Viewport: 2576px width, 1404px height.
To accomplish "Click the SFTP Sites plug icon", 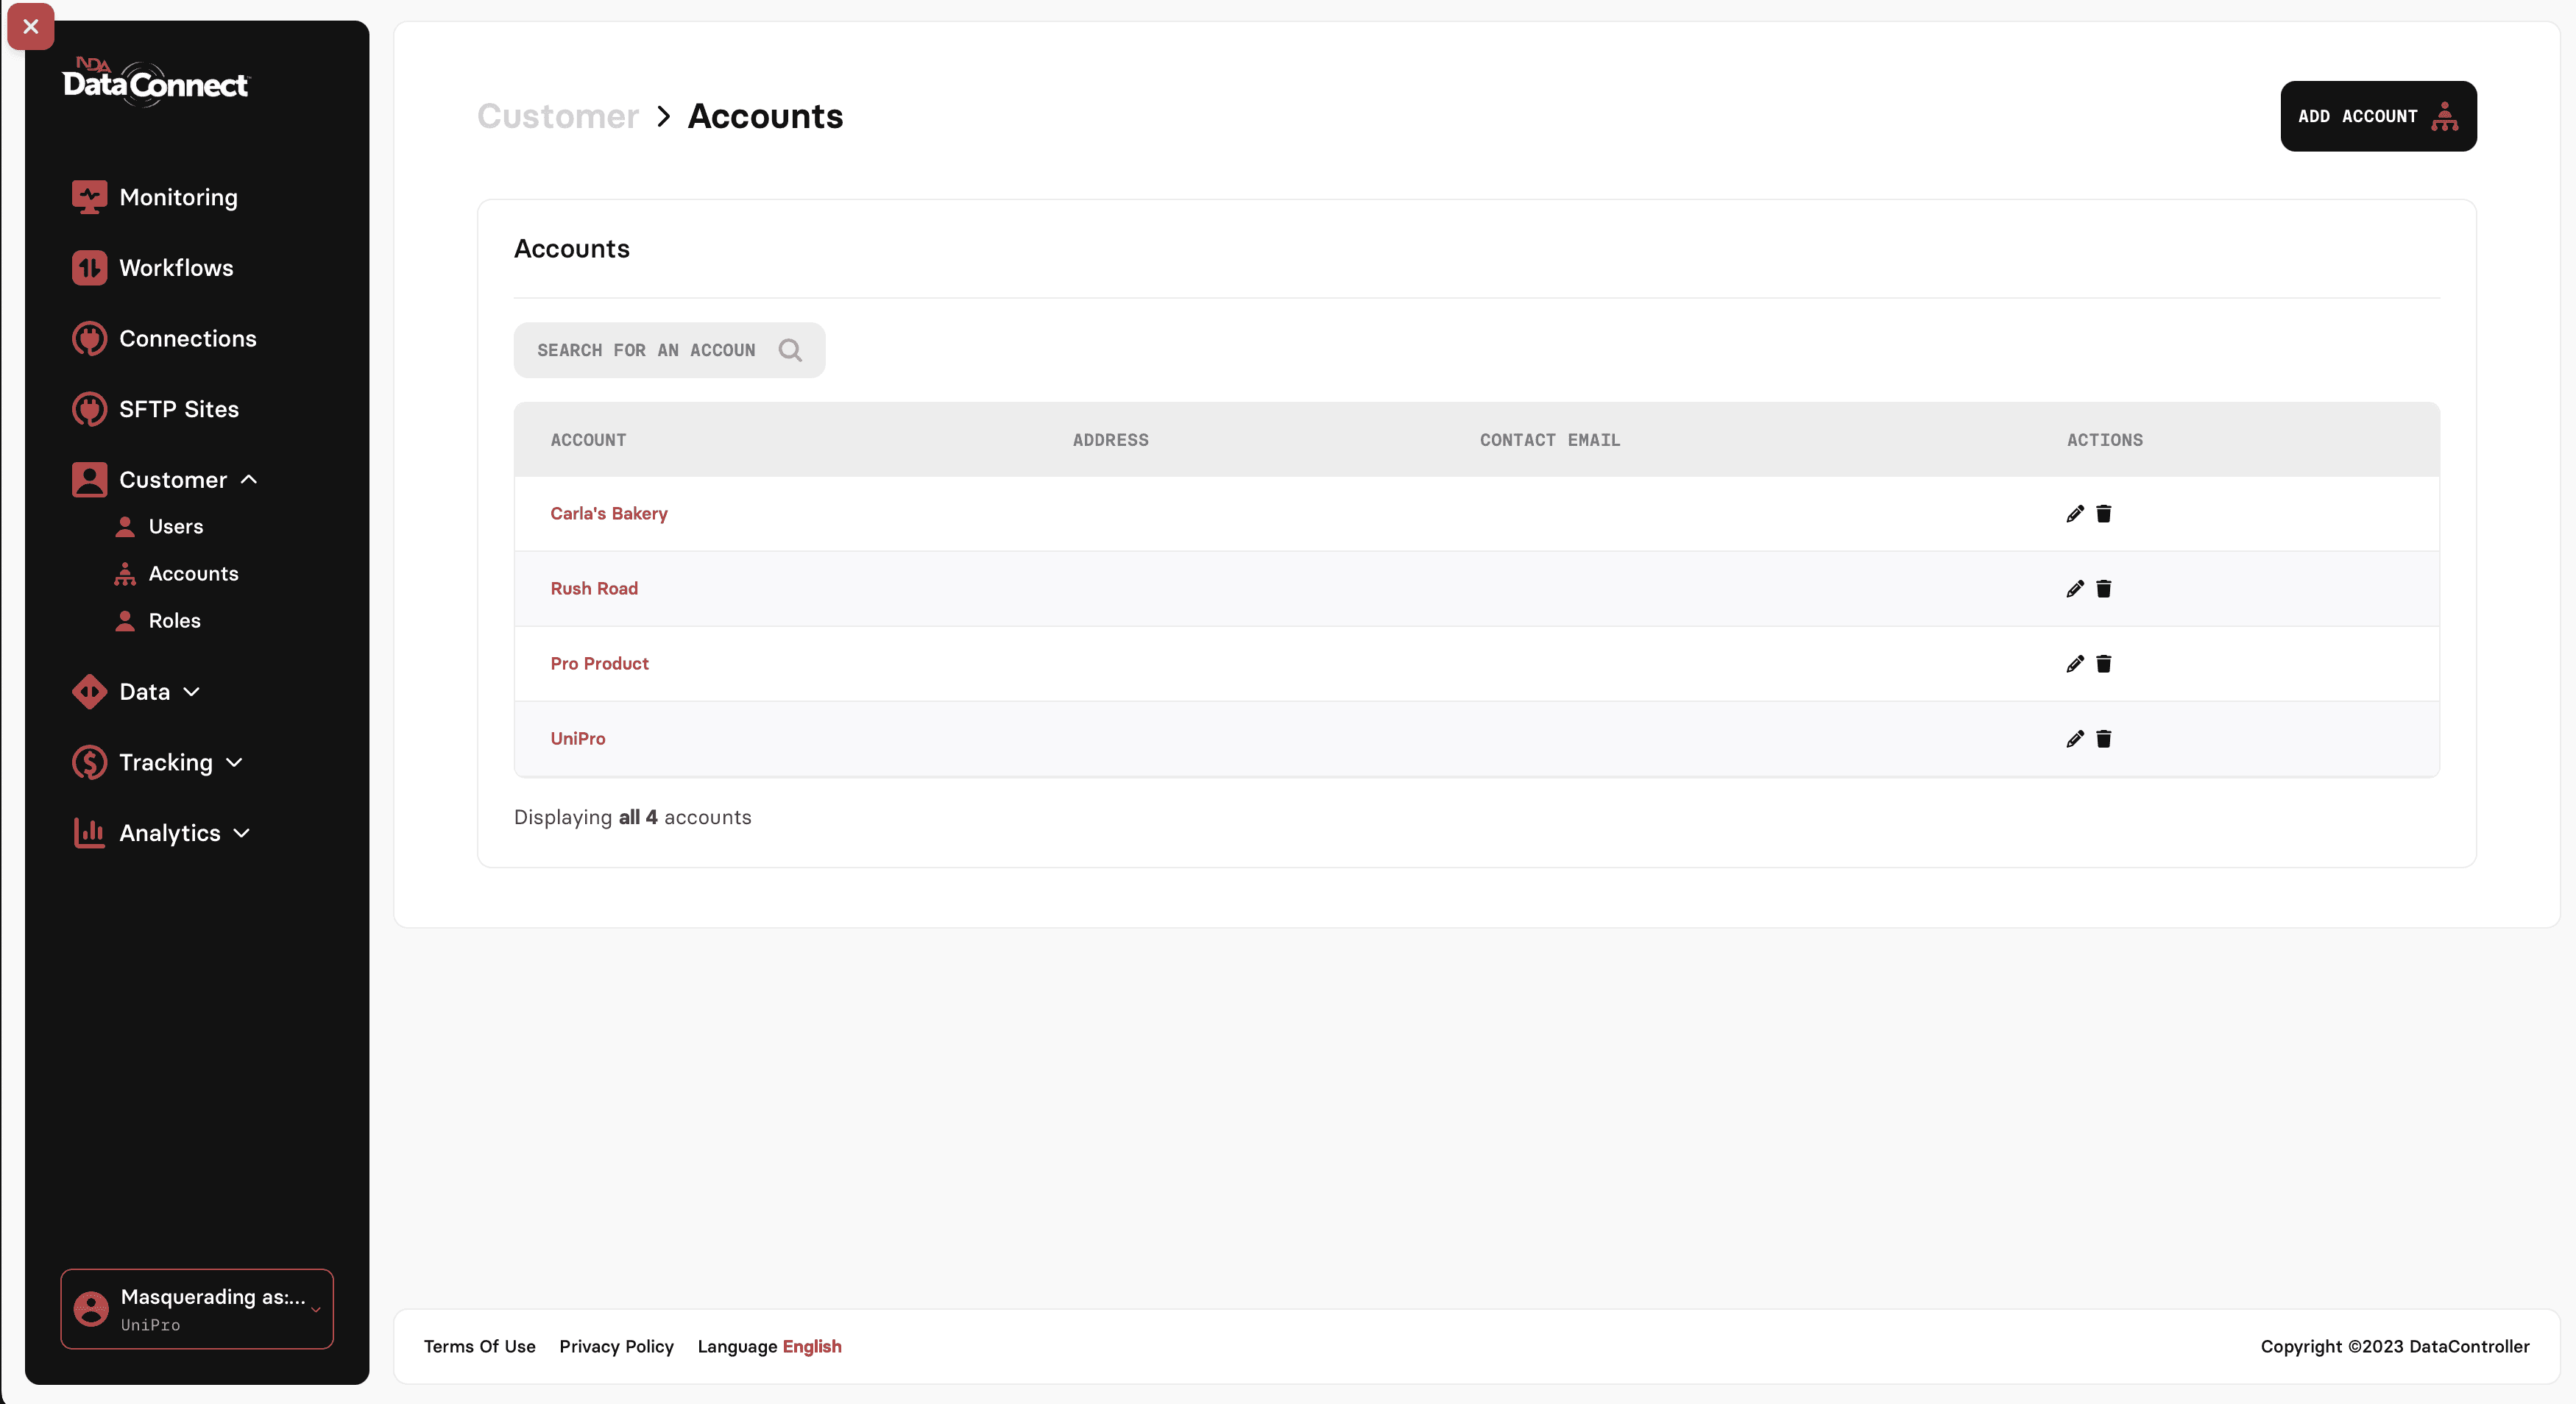I will [89, 409].
